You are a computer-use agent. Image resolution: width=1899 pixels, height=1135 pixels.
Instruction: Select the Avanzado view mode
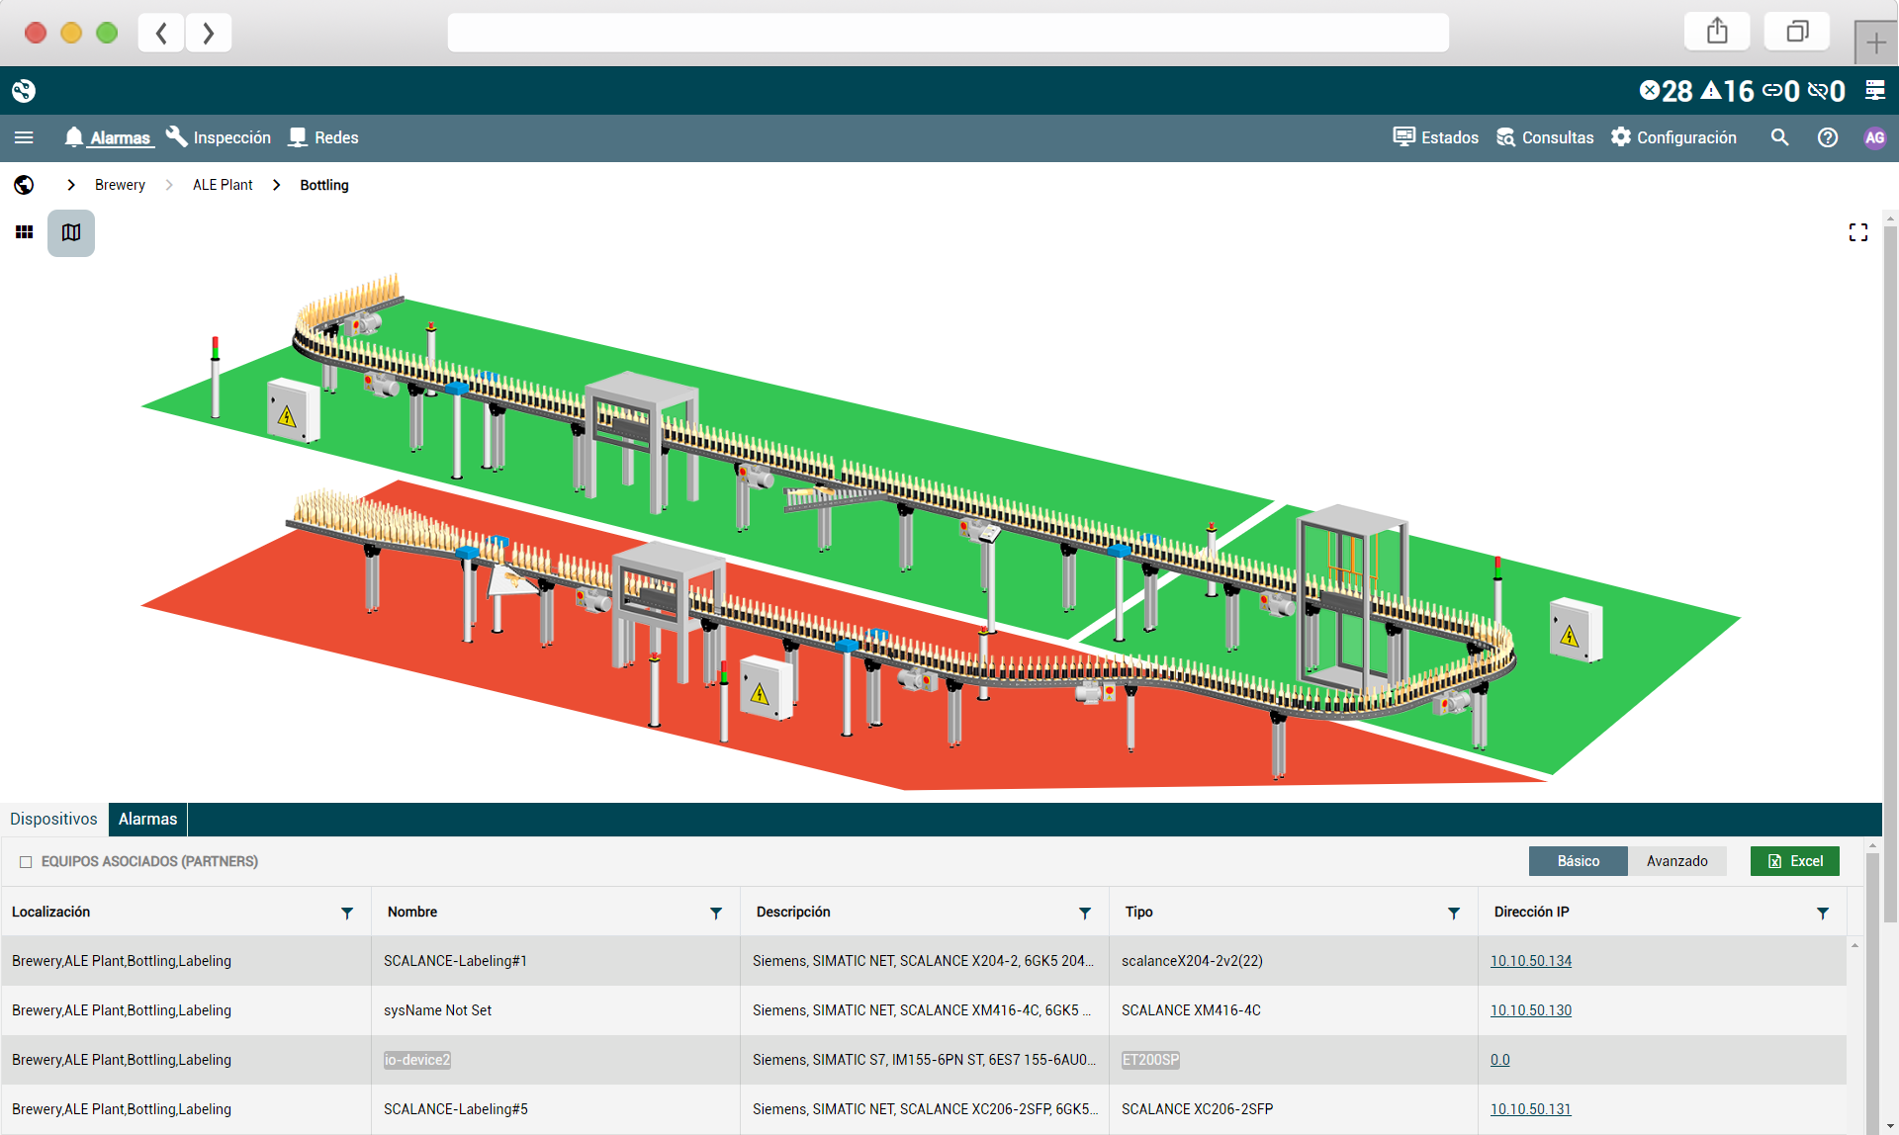1676,861
